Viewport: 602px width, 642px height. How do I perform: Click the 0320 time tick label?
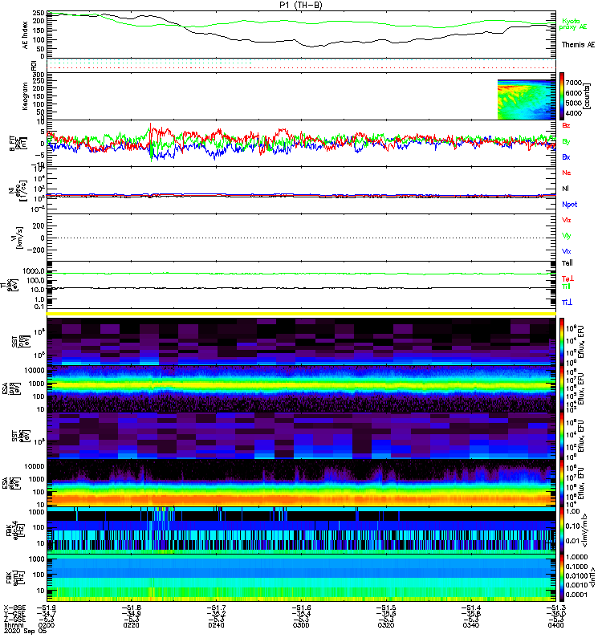point(386,625)
